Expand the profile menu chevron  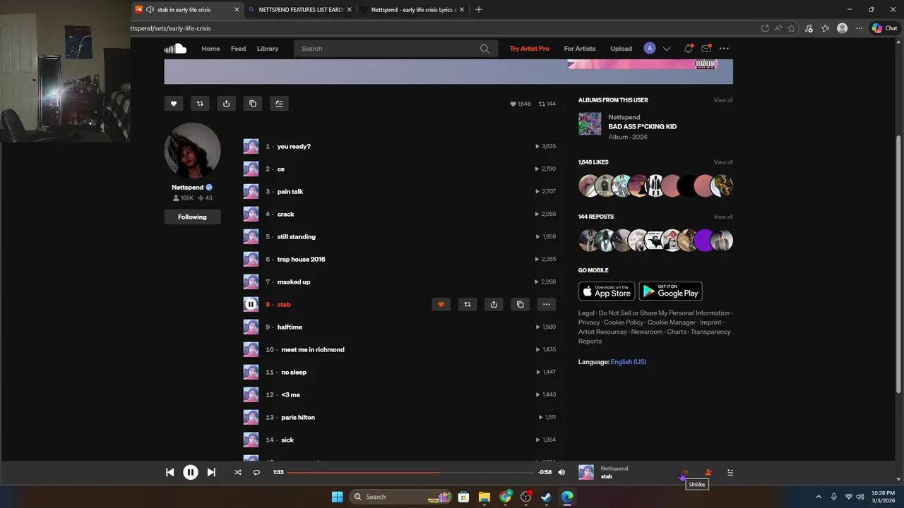[x=667, y=49]
